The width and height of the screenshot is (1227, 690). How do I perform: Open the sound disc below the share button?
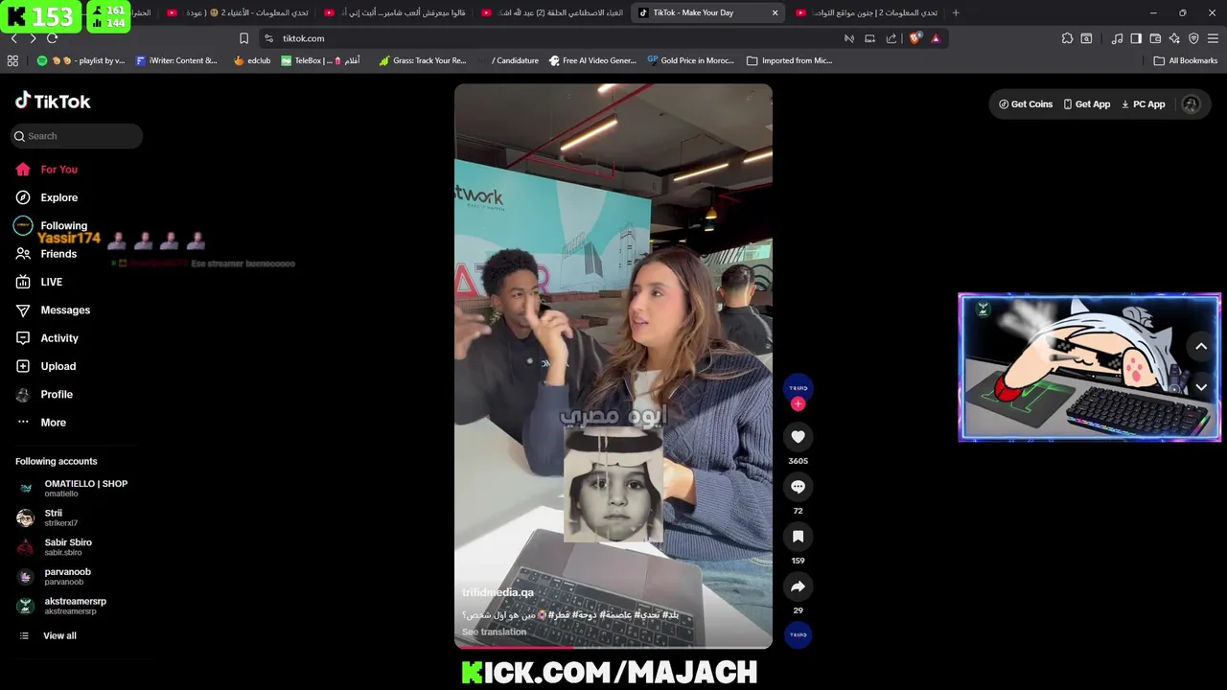coord(798,634)
